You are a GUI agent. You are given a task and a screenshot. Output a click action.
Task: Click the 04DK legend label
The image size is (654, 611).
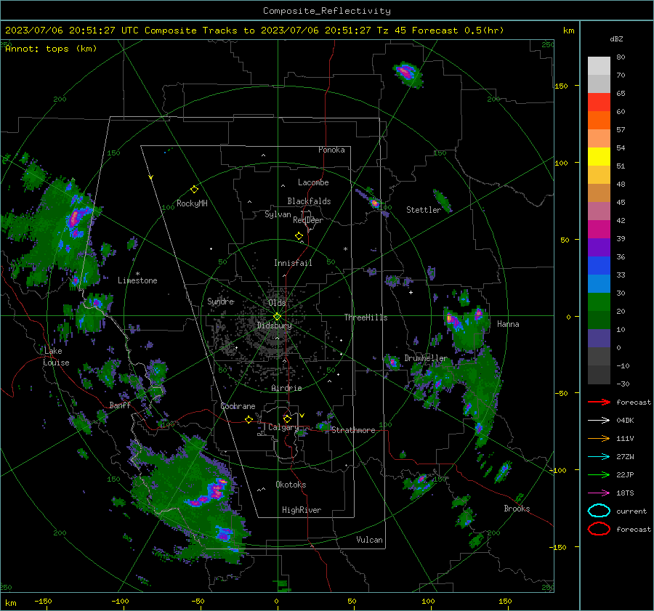pos(625,421)
